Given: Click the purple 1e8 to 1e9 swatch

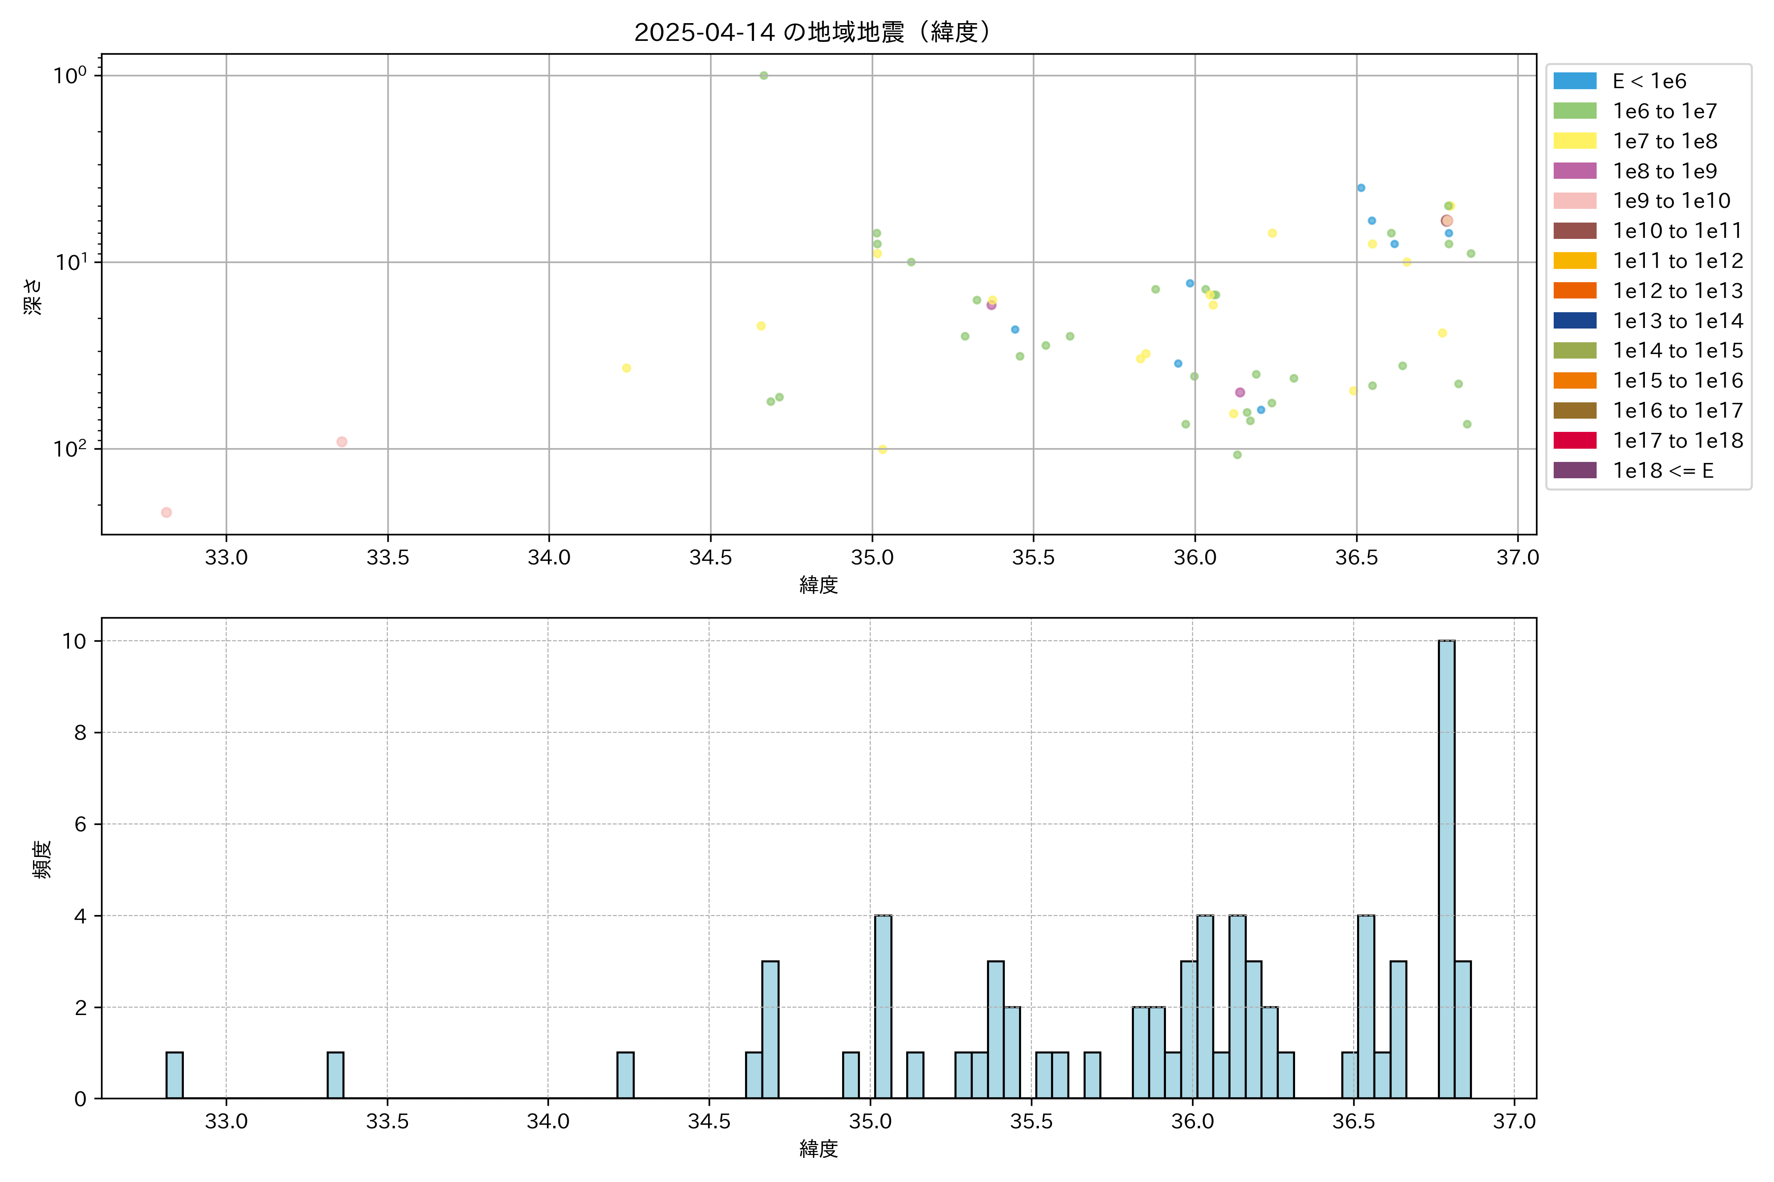Looking at the screenshot, I should point(1574,171).
